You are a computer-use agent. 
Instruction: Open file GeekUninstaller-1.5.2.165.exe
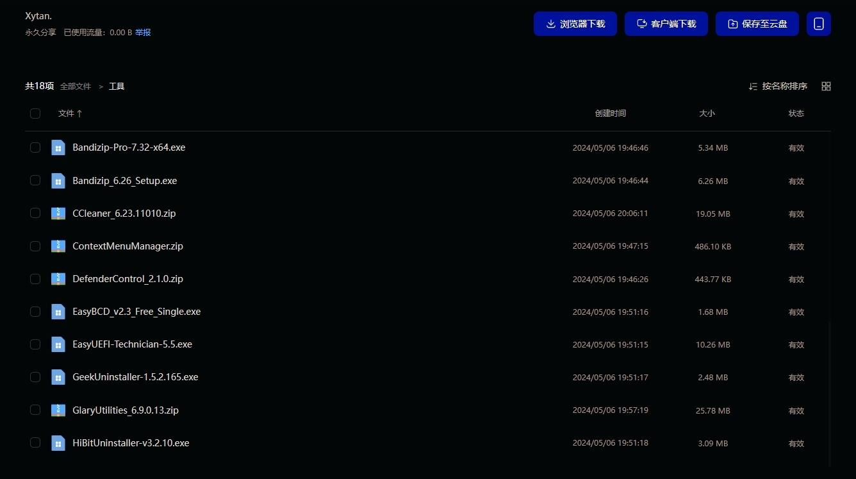[135, 377]
